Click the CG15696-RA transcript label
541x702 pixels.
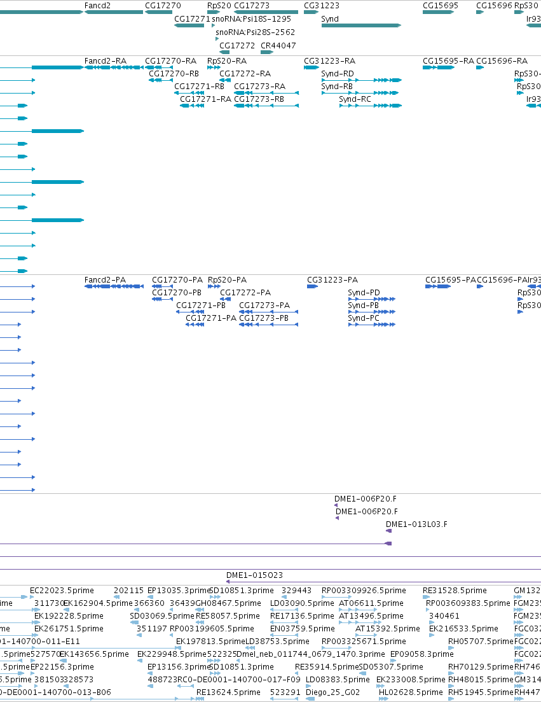pos(502,61)
